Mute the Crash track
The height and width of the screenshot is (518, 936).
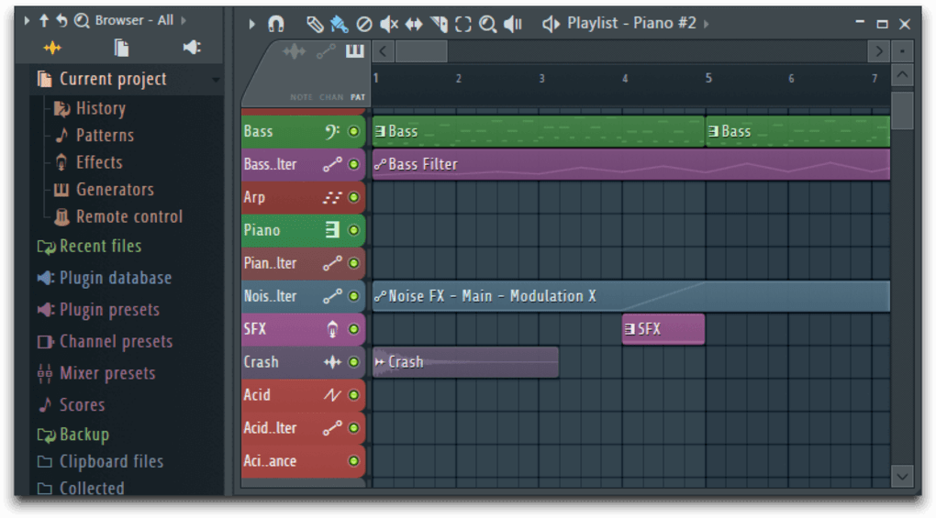(x=353, y=362)
